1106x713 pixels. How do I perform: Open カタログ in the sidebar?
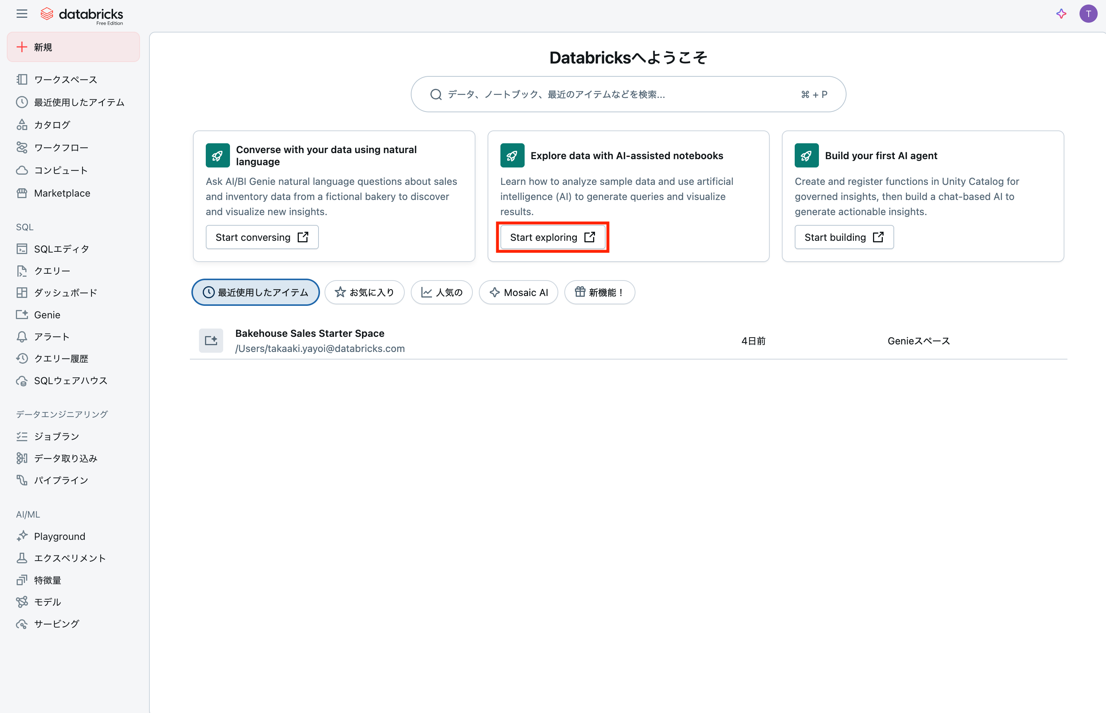tap(52, 124)
